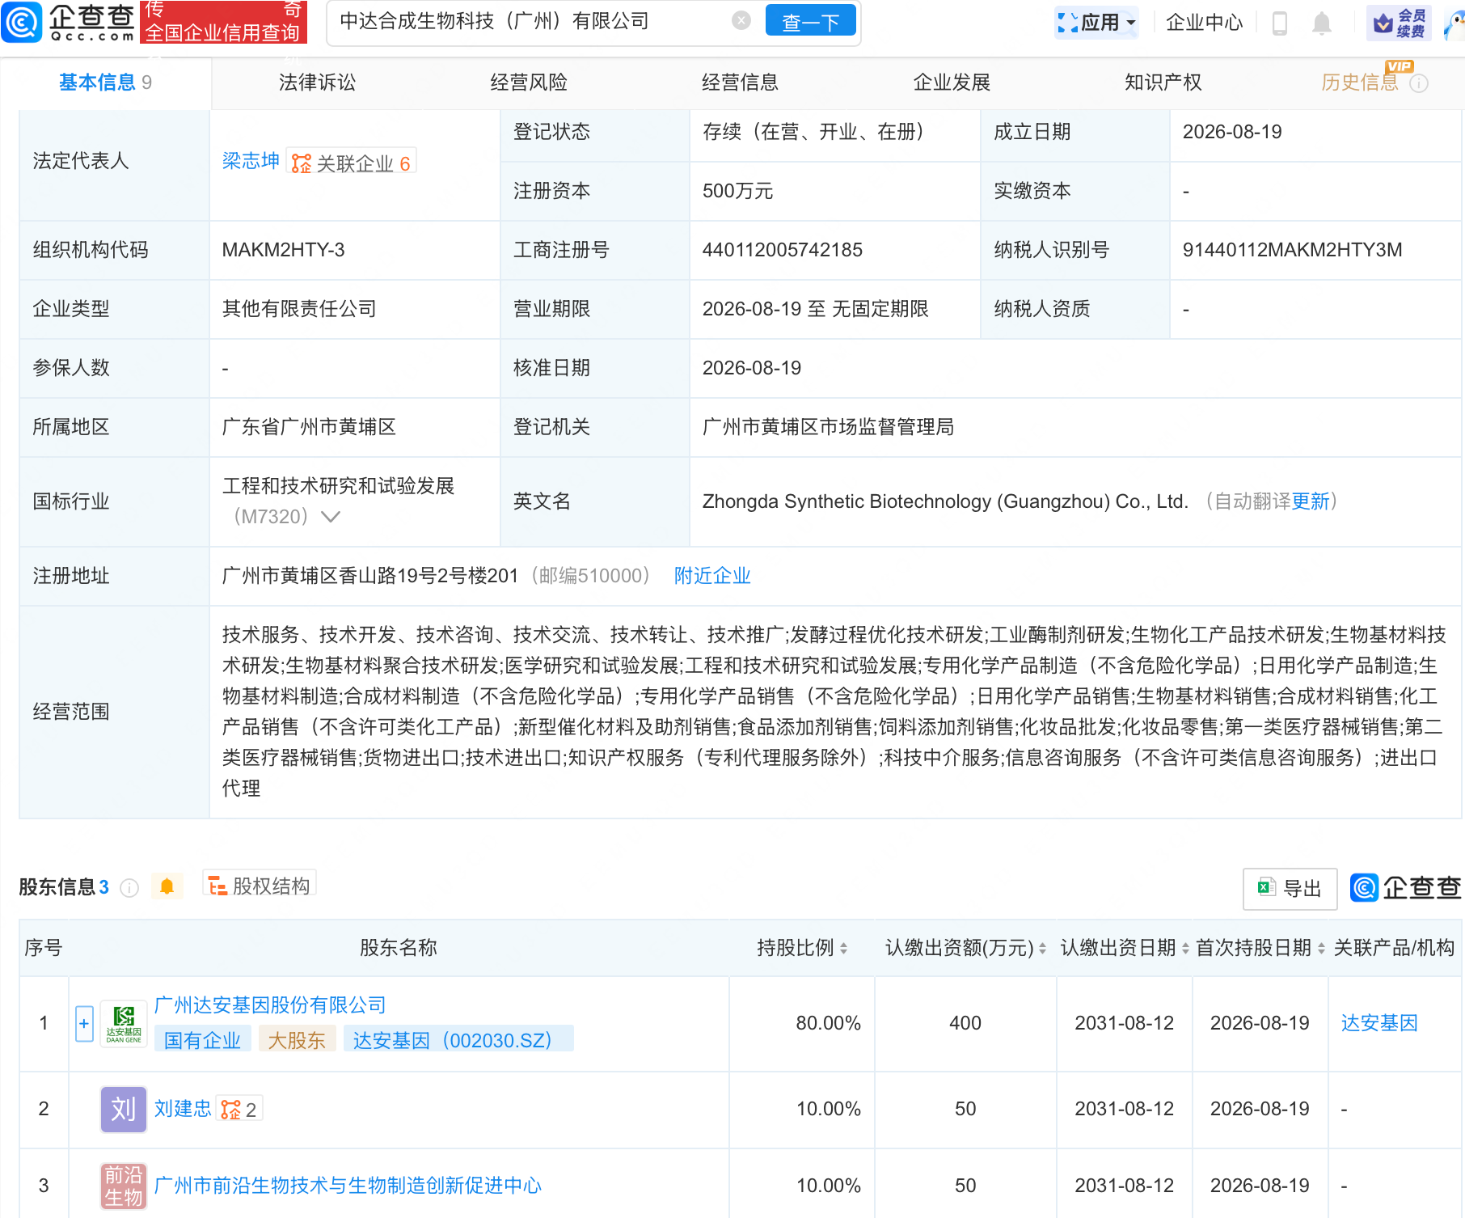1465x1218 pixels.
Task: Select the registered address text
Action: click(369, 576)
